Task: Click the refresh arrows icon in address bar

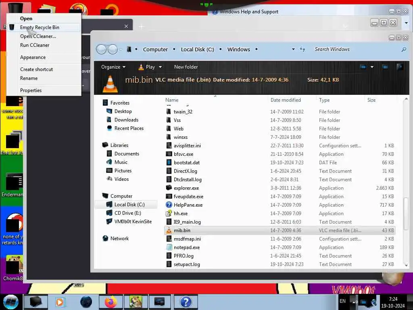Action: (302, 49)
